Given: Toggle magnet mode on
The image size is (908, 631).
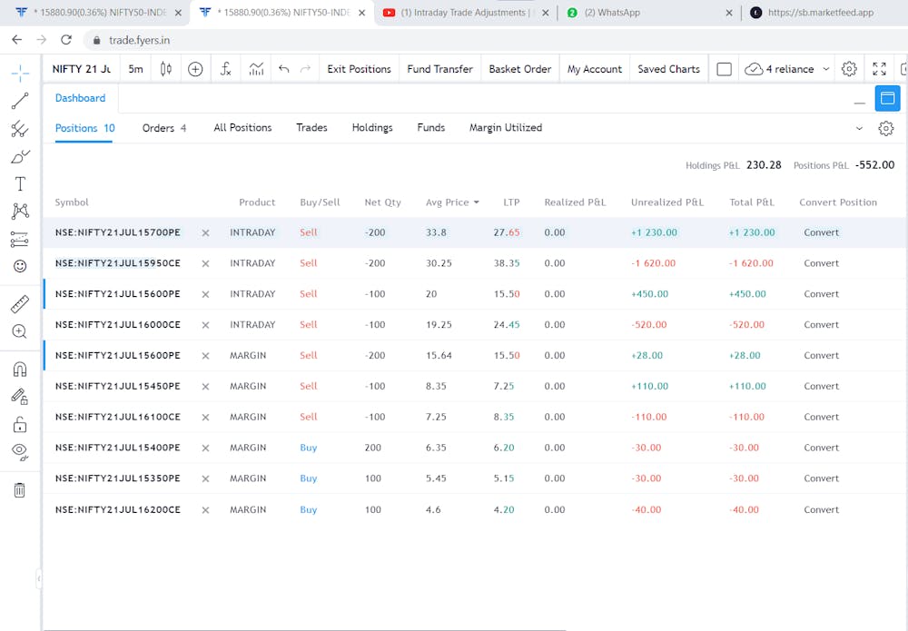Looking at the screenshot, I should pos(20,369).
